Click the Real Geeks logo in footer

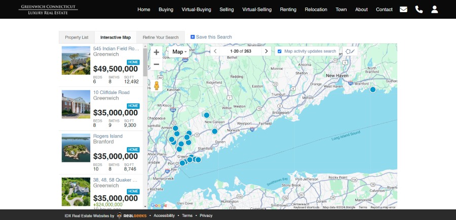(x=131, y=215)
